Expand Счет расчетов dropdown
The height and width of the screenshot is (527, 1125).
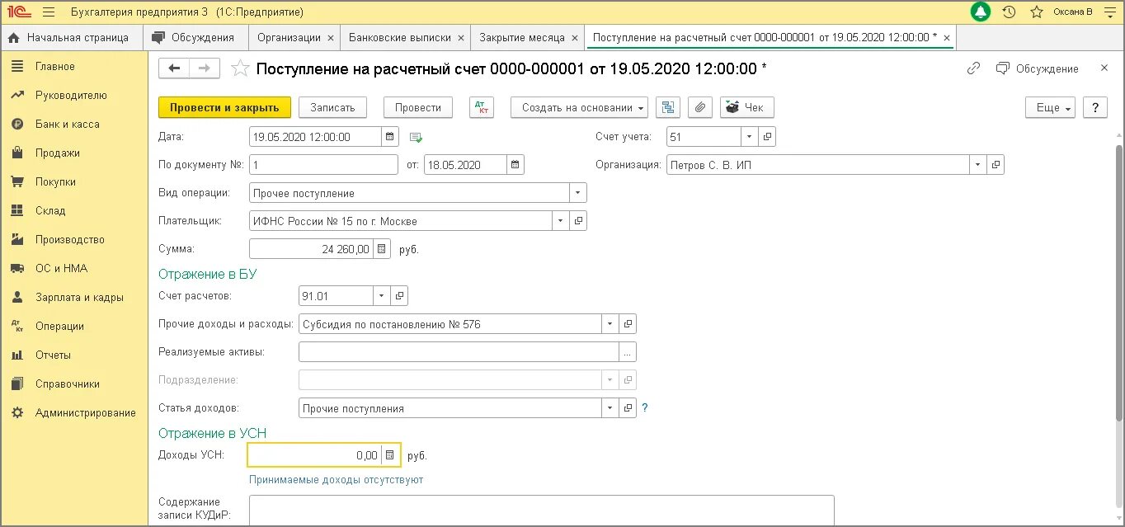381,295
